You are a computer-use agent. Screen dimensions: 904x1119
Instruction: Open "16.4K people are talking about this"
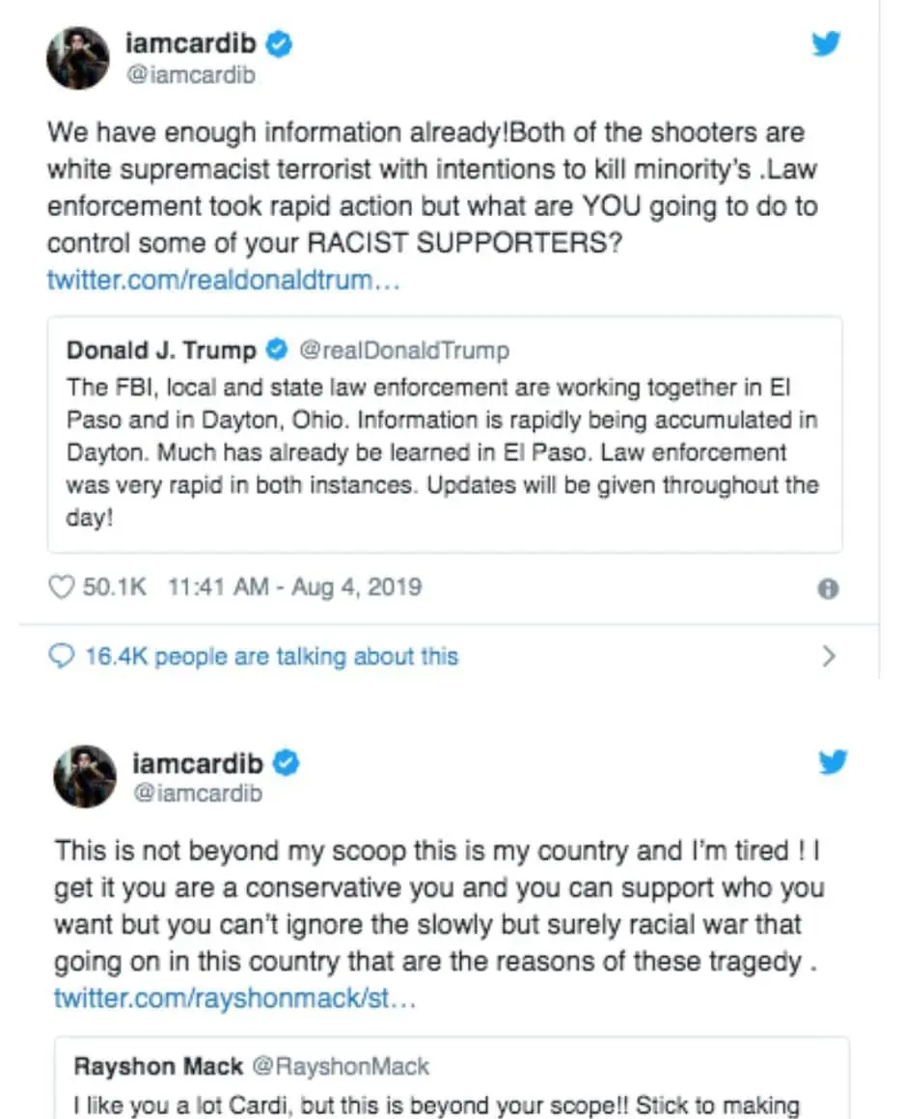tap(271, 657)
